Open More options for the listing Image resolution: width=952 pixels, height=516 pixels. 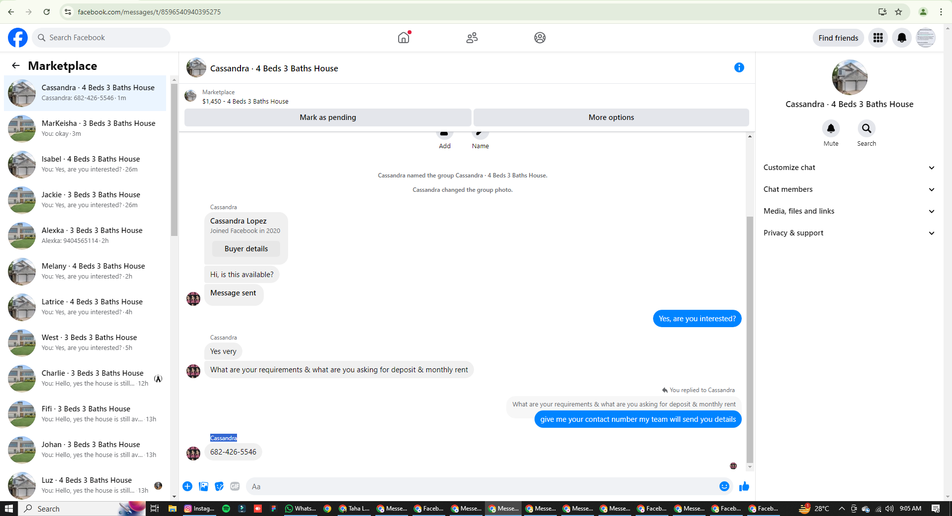click(x=611, y=117)
